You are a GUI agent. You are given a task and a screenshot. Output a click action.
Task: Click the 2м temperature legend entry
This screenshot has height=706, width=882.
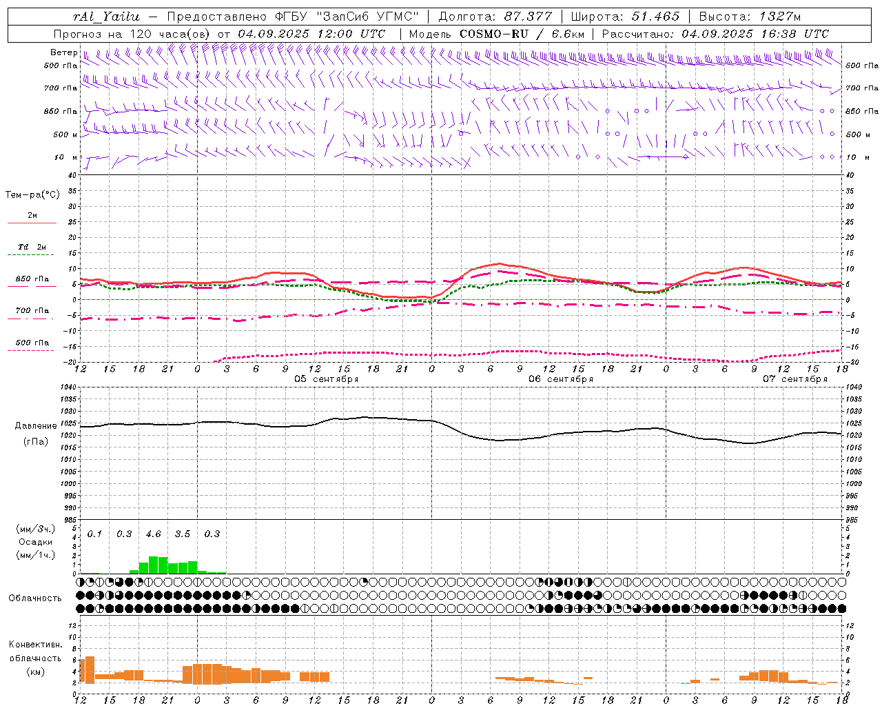(32, 215)
